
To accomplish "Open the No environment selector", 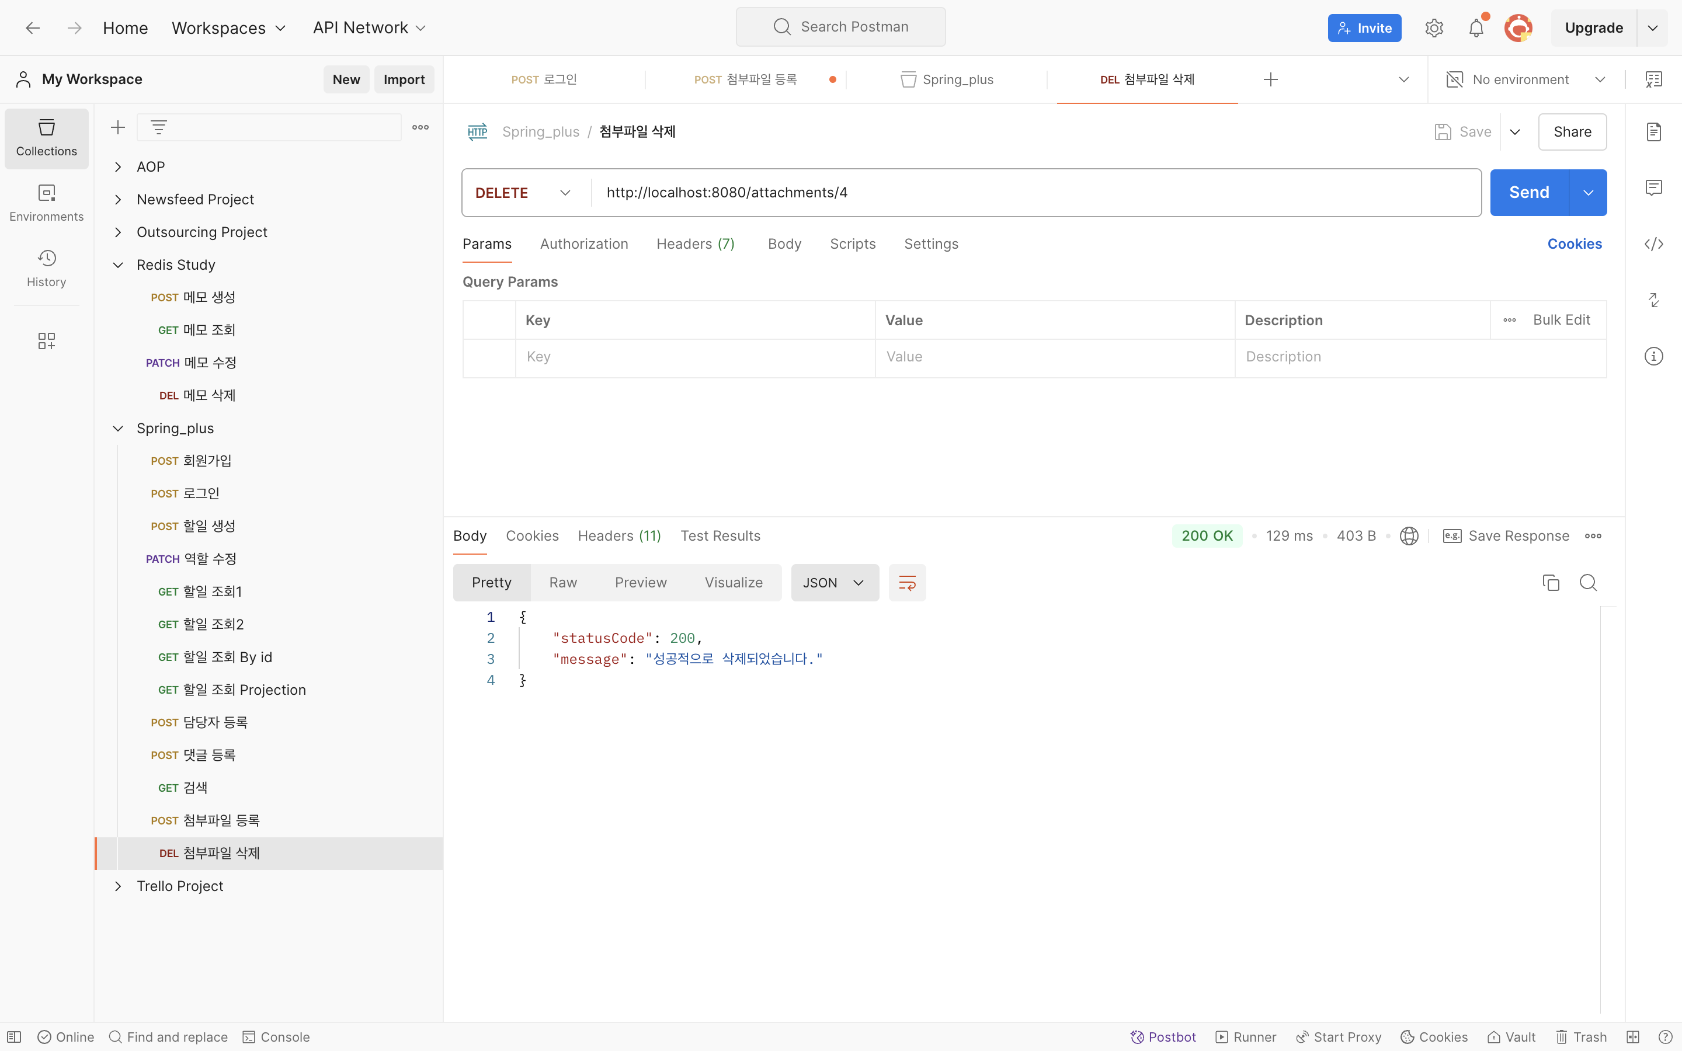I will (x=1526, y=79).
